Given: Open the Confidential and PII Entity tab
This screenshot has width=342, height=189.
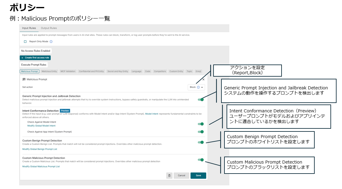Looking at the screenshot, I should pyautogui.click(x=91, y=71).
